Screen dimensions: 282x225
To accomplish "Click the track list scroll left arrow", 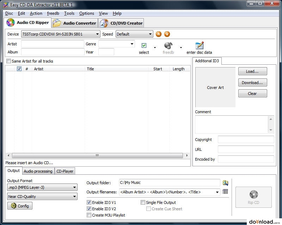I will [x=8, y=155].
